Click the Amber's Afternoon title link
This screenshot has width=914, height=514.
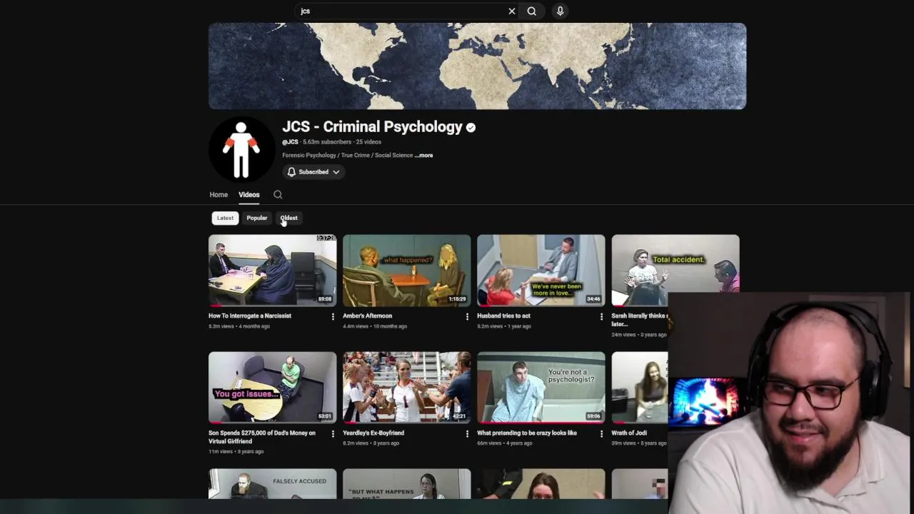[x=367, y=316]
